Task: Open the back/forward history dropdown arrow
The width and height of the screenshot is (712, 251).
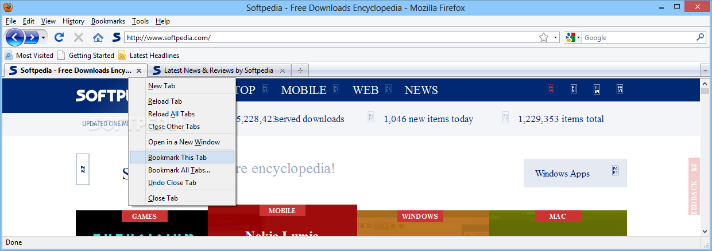Action: click(43, 38)
